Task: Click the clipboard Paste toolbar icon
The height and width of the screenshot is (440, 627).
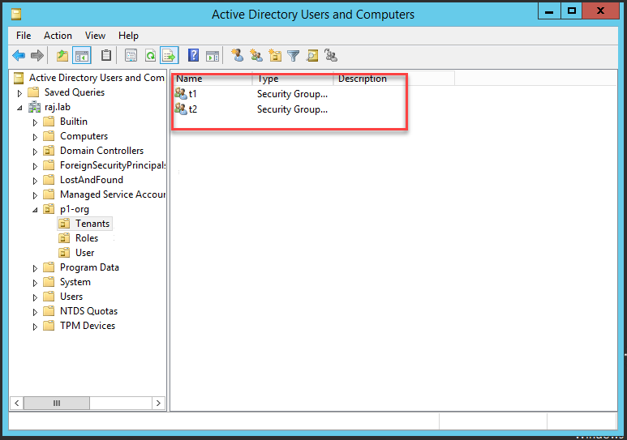Action: (x=106, y=55)
